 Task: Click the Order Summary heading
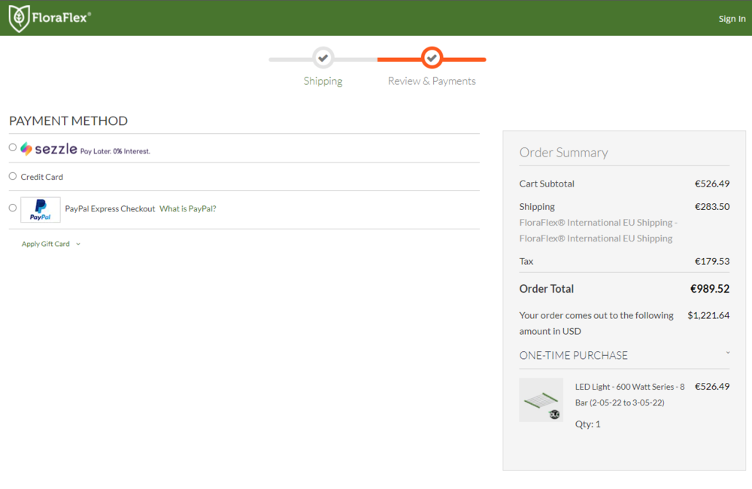click(x=563, y=153)
